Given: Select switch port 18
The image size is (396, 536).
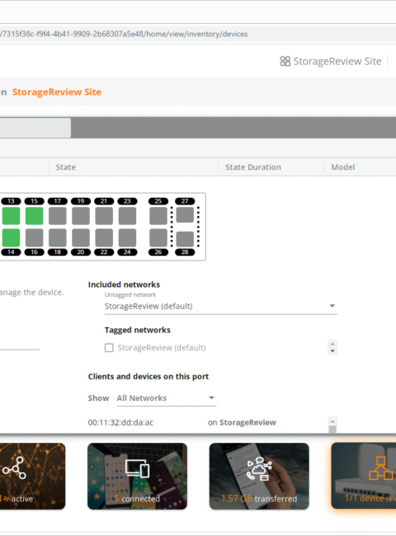Looking at the screenshot, I should pos(58,237).
